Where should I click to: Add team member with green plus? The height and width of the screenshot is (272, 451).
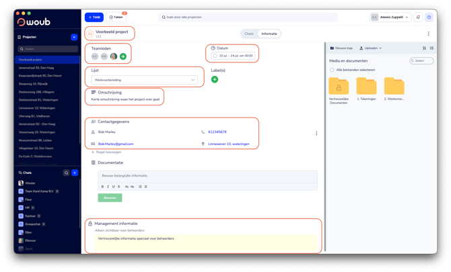click(123, 56)
